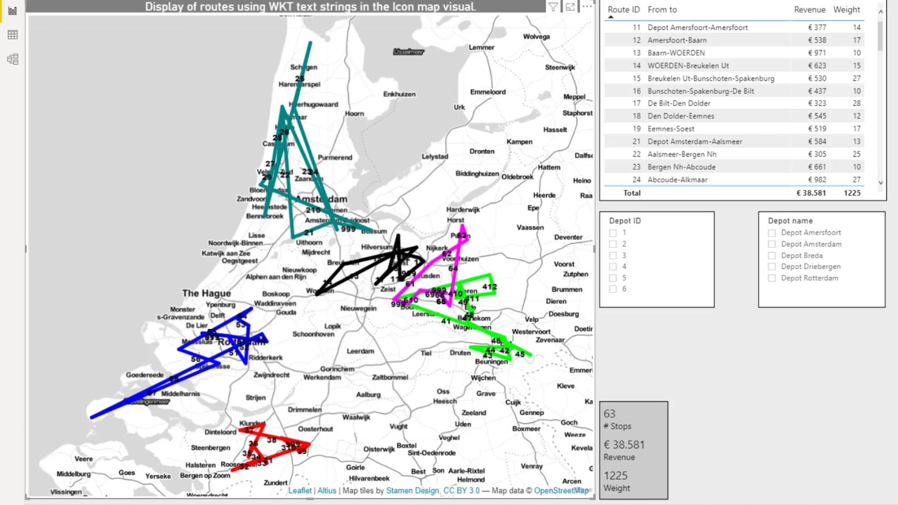
Task: Click the map visual title text
Action: tap(311, 7)
